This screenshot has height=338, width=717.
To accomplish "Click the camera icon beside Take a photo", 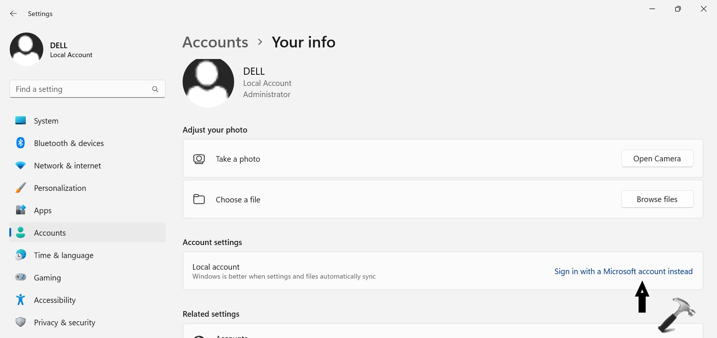I will (x=199, y=159).
